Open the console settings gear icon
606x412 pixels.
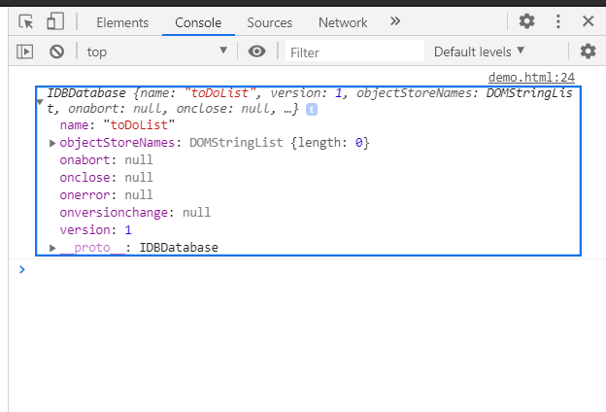(x=588, y=51)
